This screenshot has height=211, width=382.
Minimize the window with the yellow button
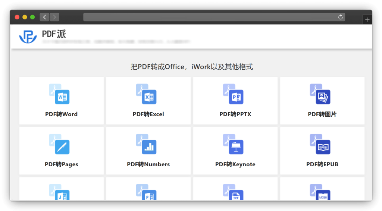25,17
